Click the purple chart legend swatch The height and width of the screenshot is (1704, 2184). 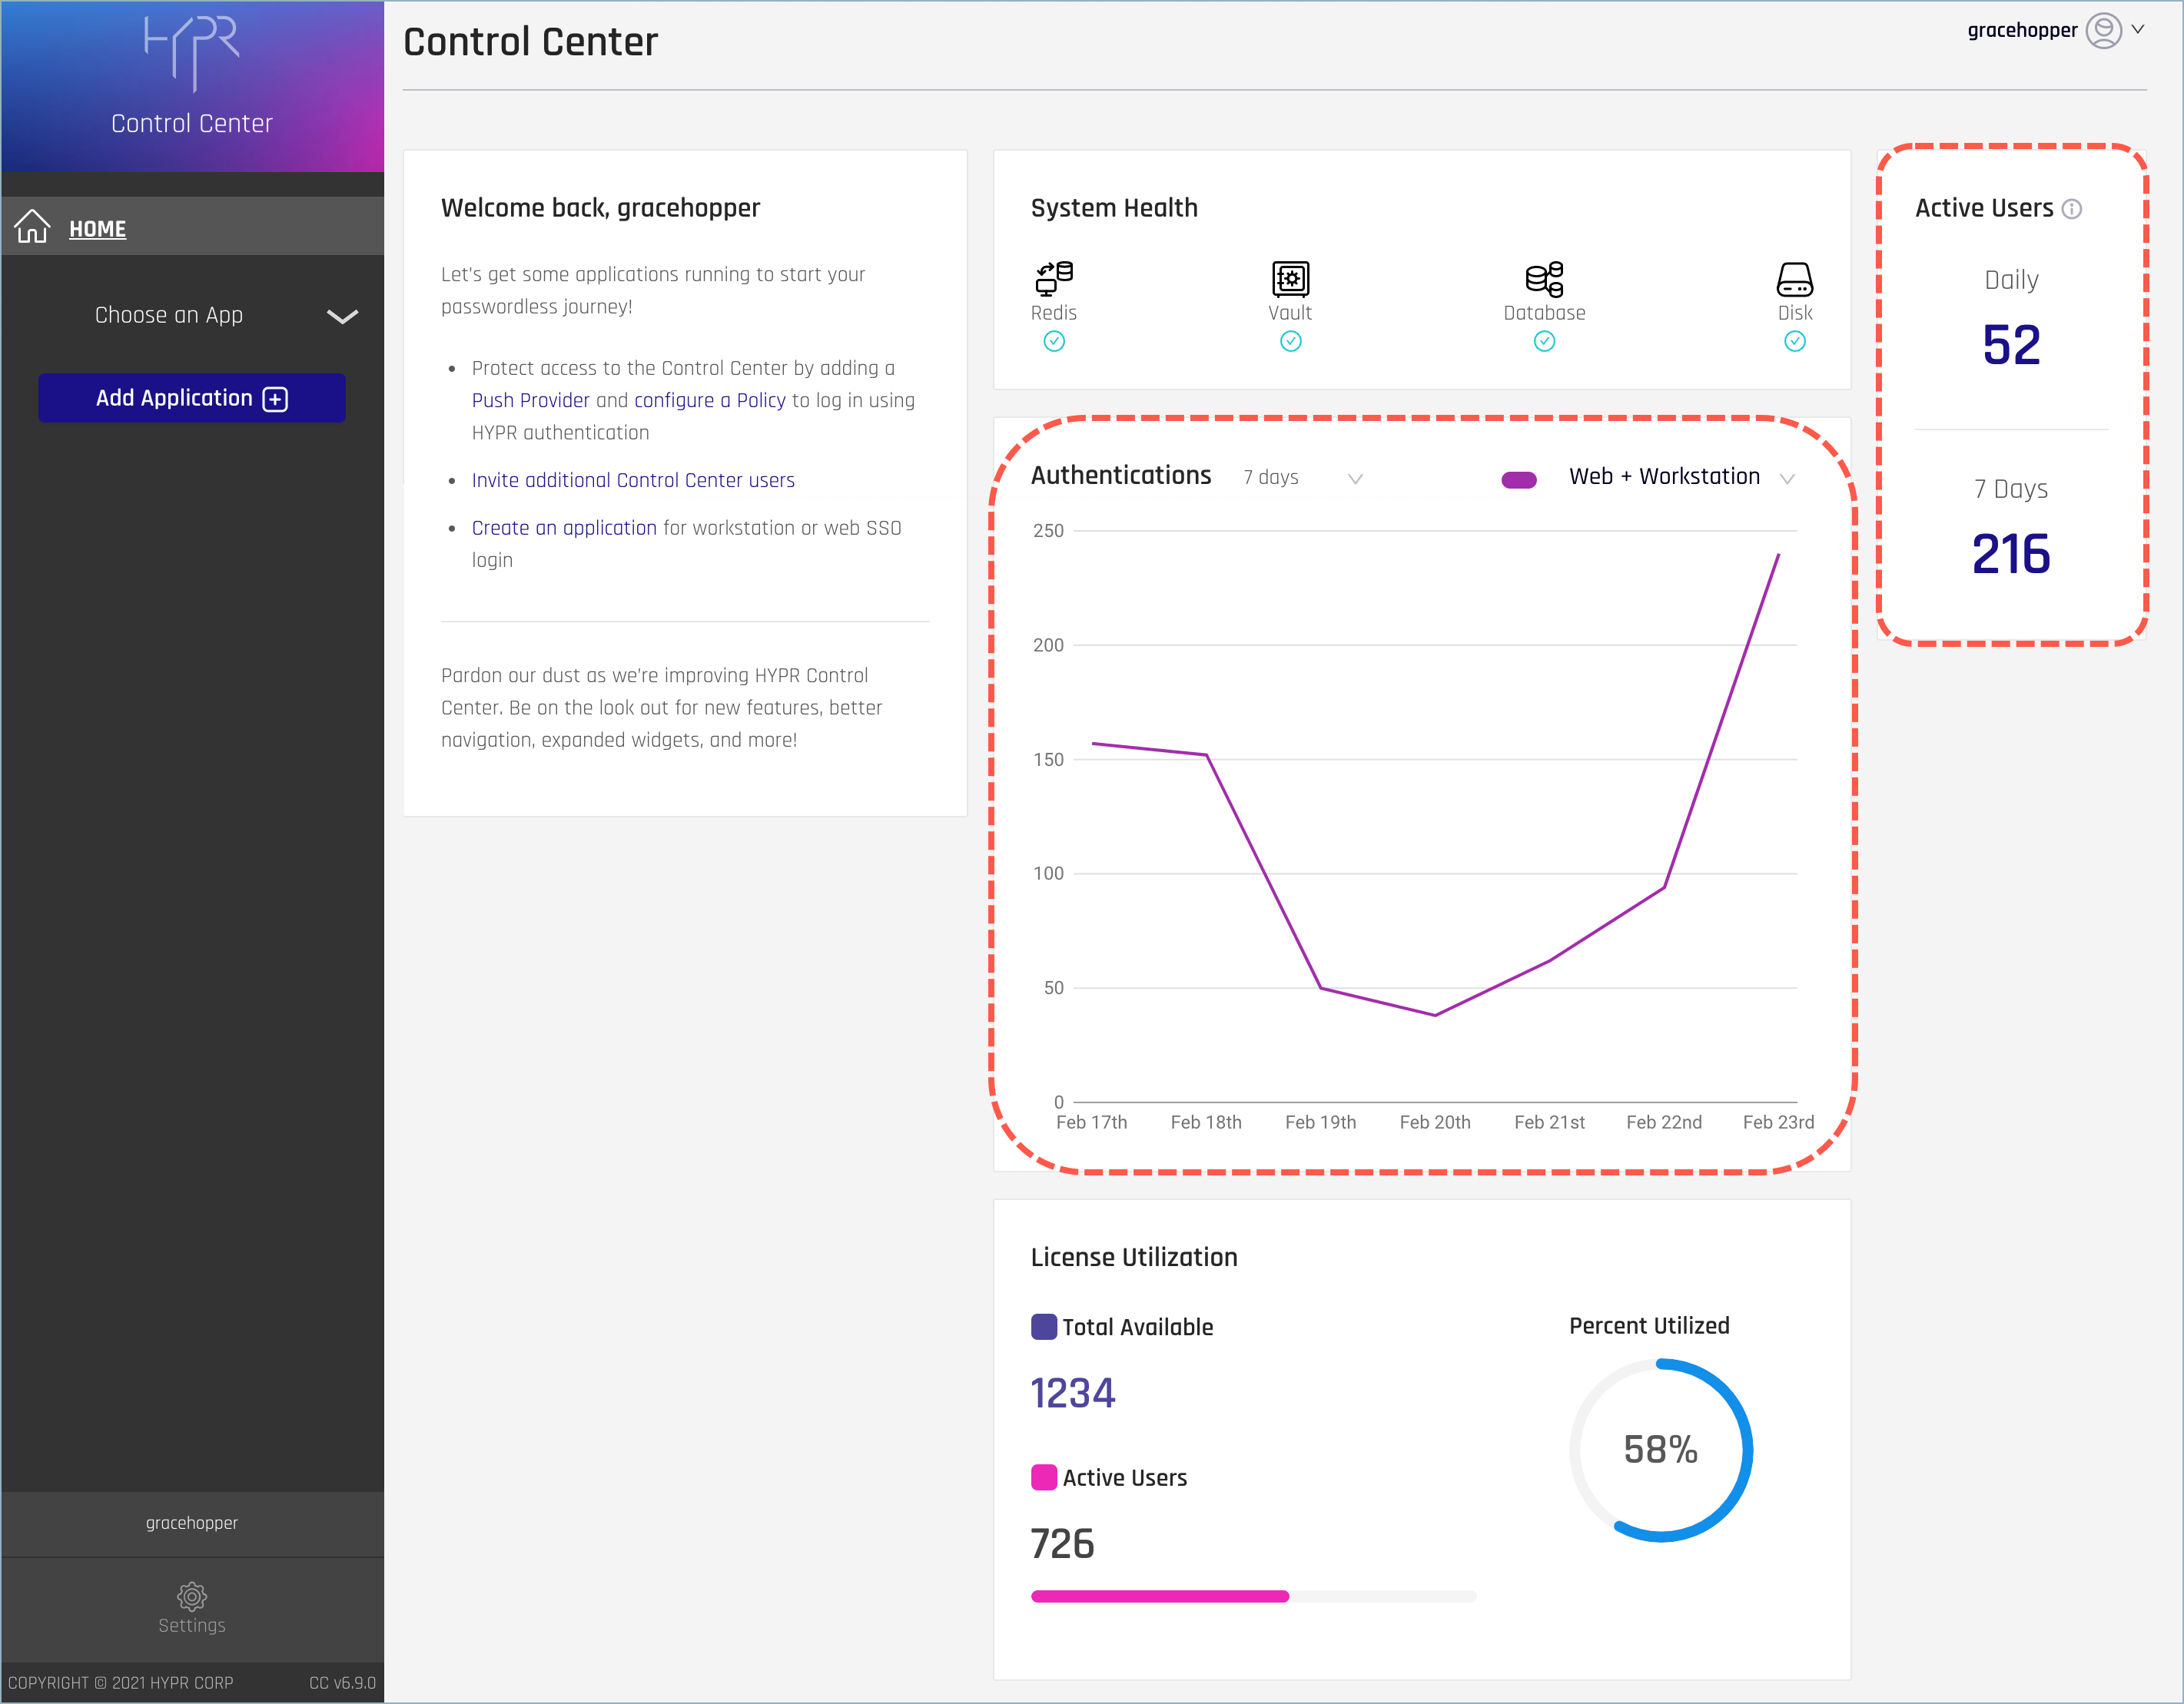(1518, 479)
